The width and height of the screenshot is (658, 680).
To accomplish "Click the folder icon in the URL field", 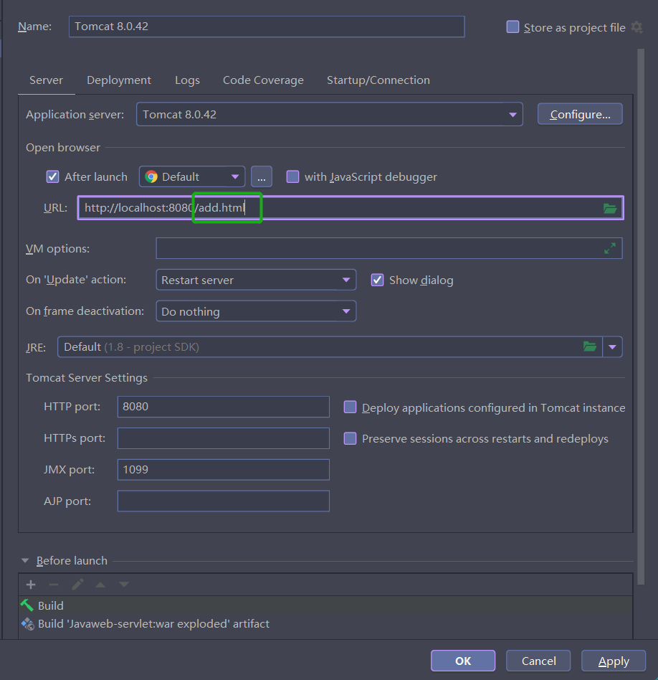I will pyautogui.click(x=610, y=208).
